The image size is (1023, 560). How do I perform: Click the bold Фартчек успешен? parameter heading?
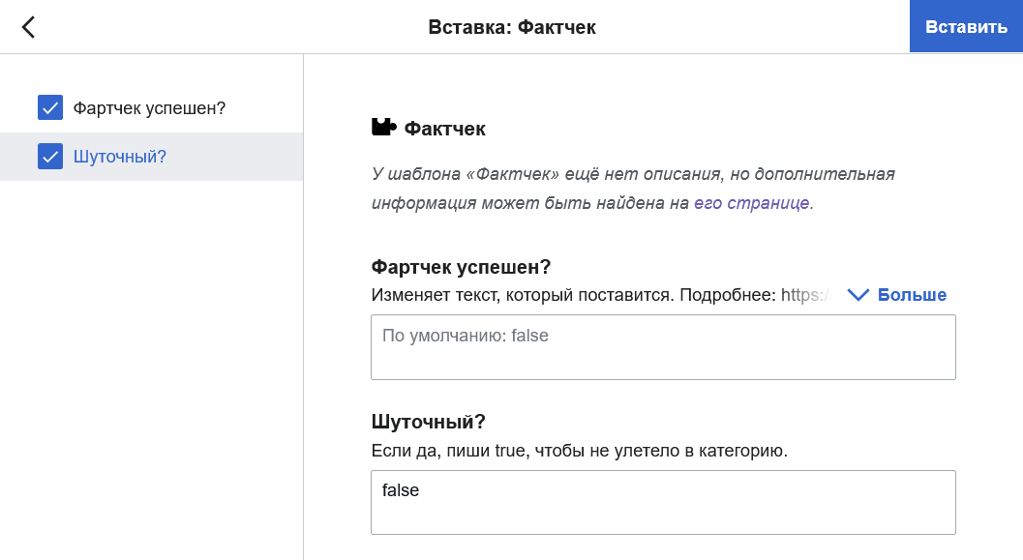(x=461, y=267)
